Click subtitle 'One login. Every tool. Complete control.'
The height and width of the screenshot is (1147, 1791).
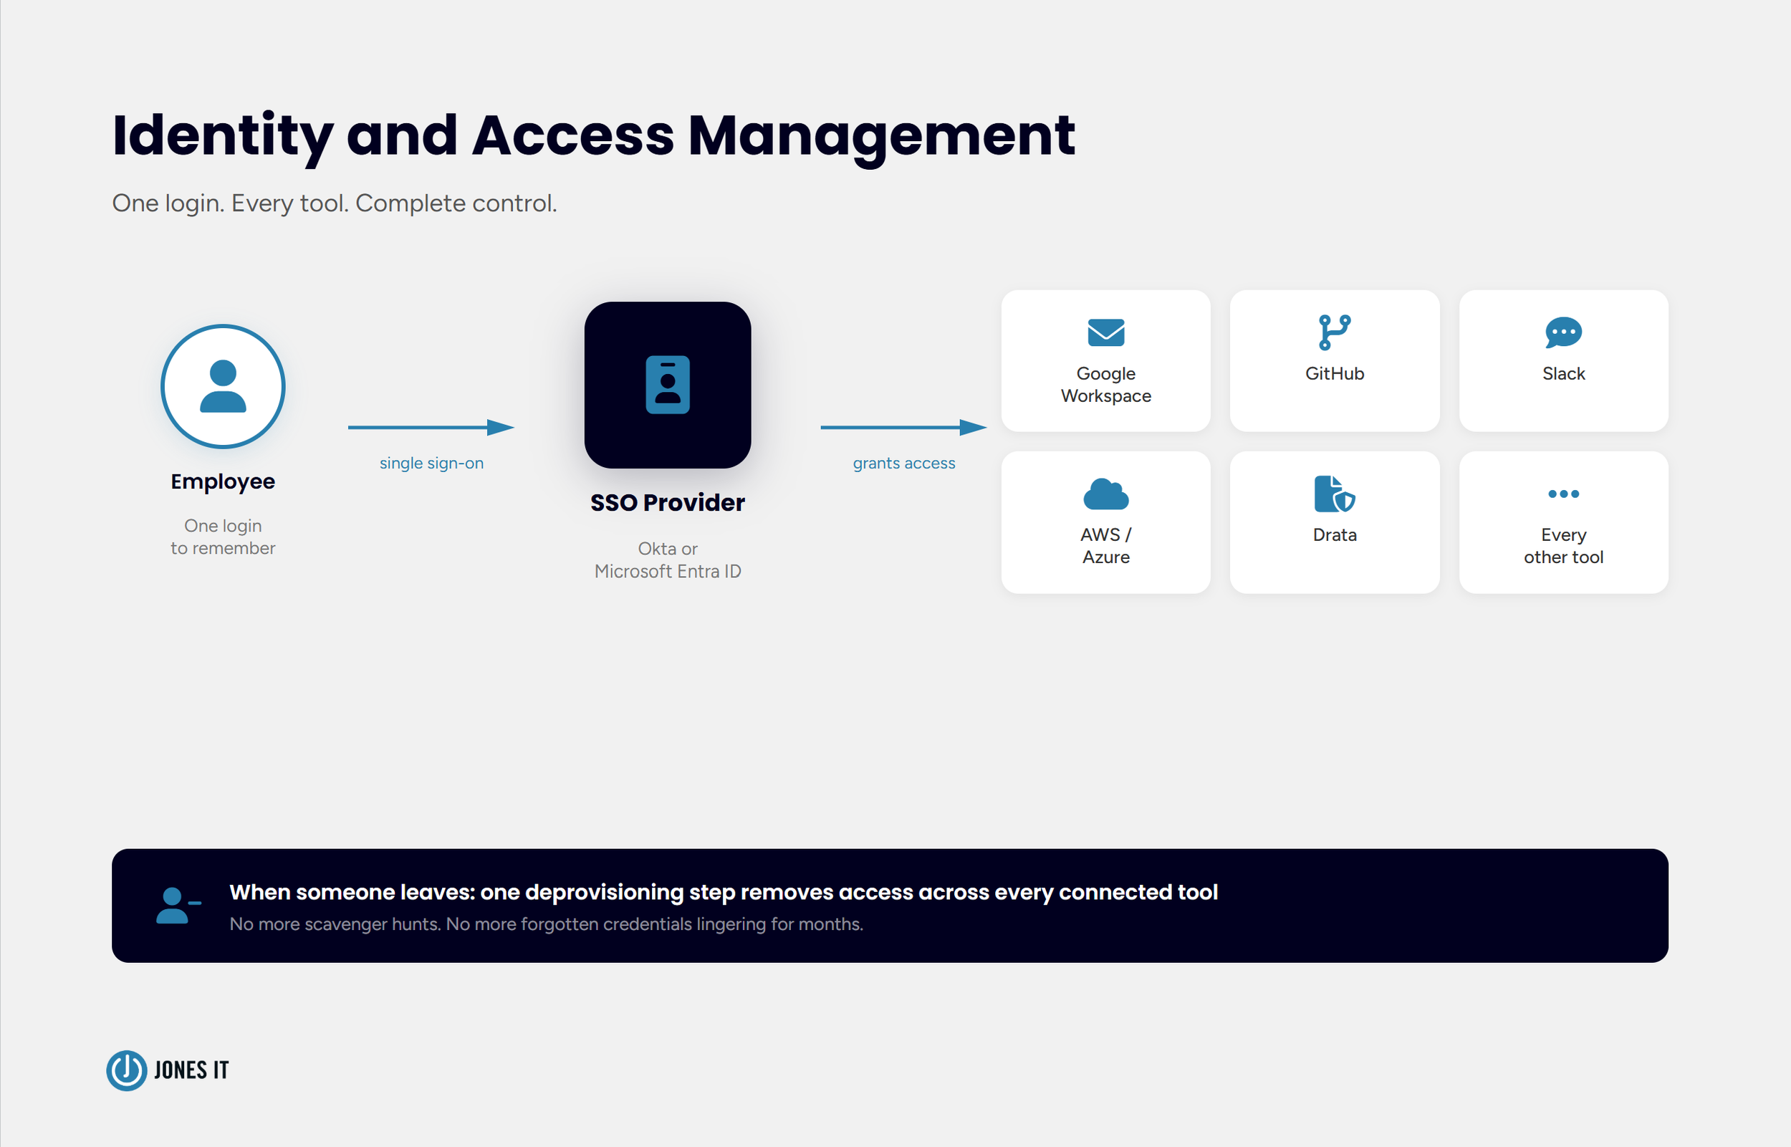335,203
